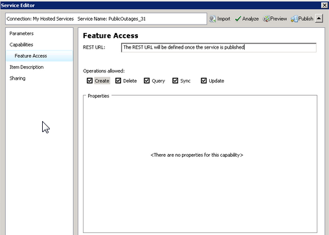Close the Service Editor window
329x235 pixels.
coord(324,5)
